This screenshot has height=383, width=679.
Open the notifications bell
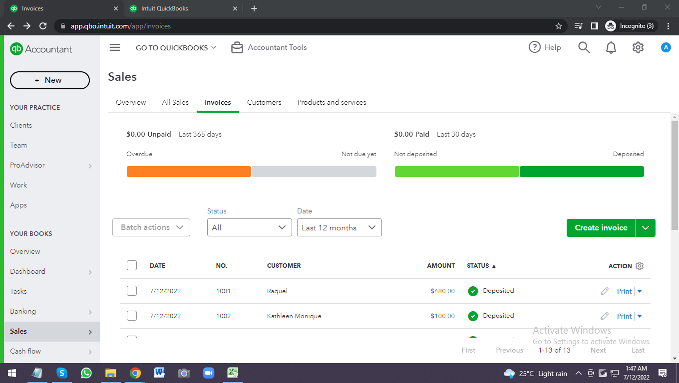click(611, 47)
